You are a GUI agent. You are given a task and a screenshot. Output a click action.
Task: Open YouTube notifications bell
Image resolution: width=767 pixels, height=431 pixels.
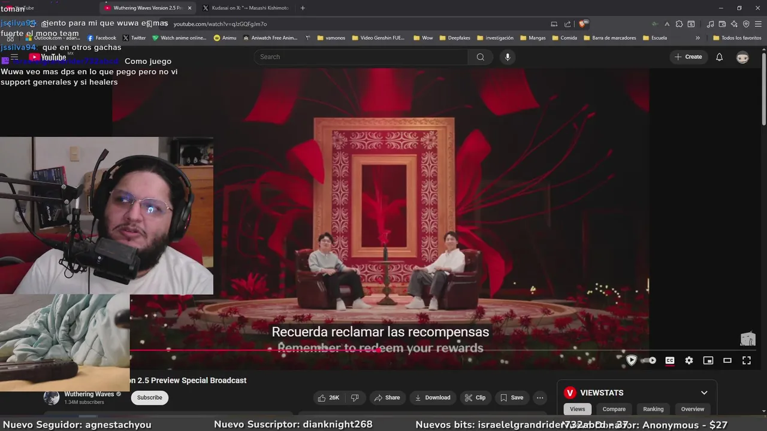tap(720, 57)
